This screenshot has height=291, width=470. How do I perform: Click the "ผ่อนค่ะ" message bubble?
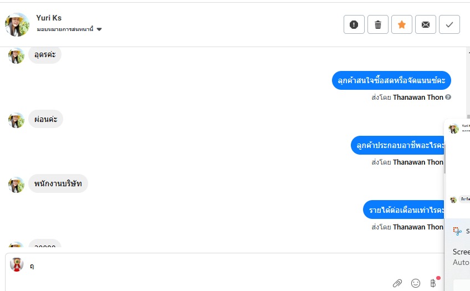[46, 119]
